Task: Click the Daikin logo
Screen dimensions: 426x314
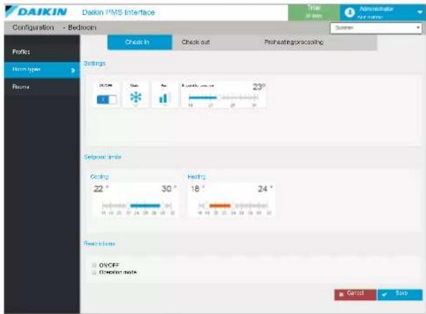Action: click(36, 12)
